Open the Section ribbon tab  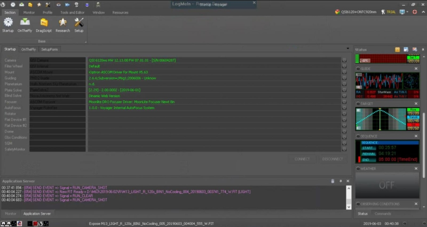tap(10, 12)
